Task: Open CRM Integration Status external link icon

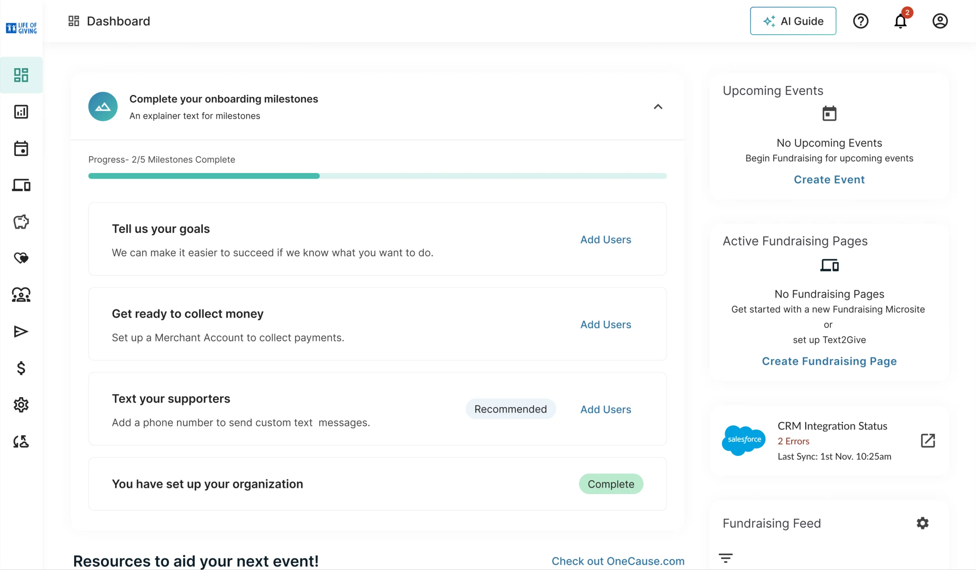Action: click(x=928, y=441)
